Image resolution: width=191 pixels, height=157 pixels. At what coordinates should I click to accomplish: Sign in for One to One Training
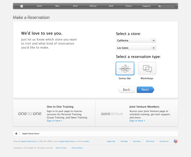click(54, 121)
